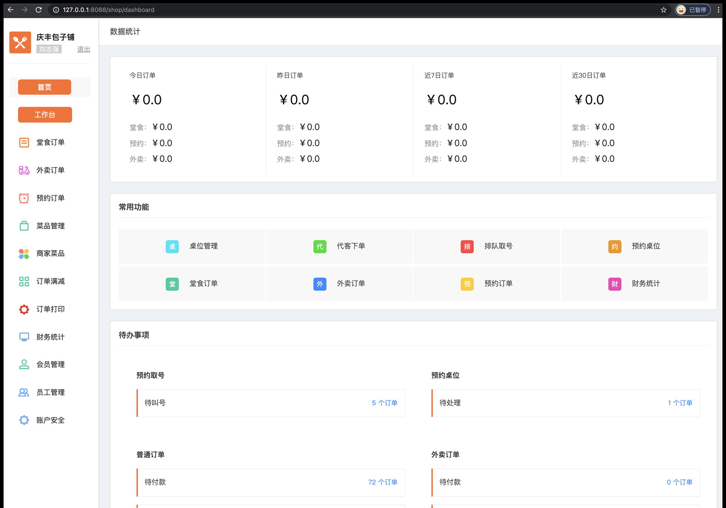Open the 工作台 orange button

45,115
